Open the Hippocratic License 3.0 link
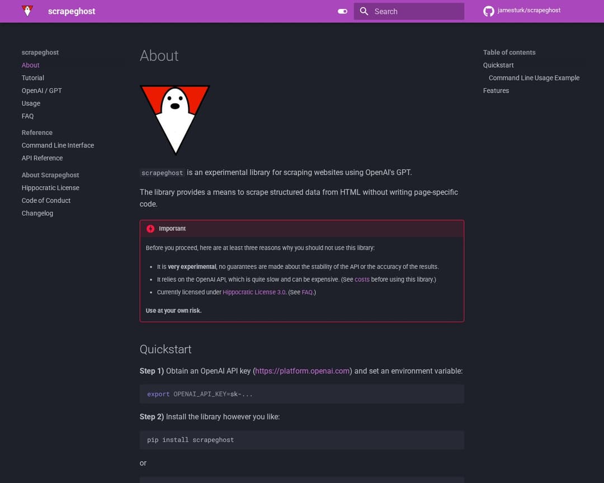 [x=254, y=292]
